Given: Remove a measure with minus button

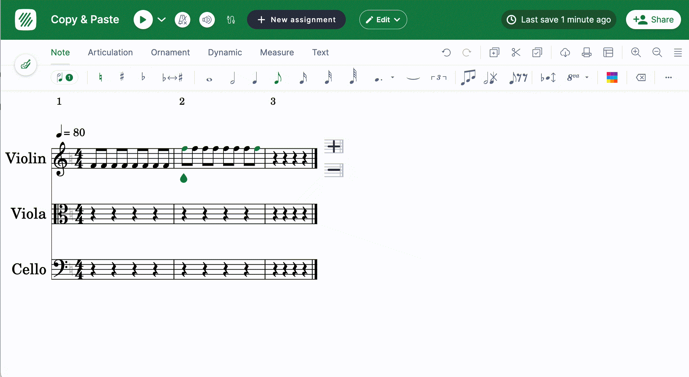Looking at the screenshot, I should pyautogui.click(x=334, y=170).
